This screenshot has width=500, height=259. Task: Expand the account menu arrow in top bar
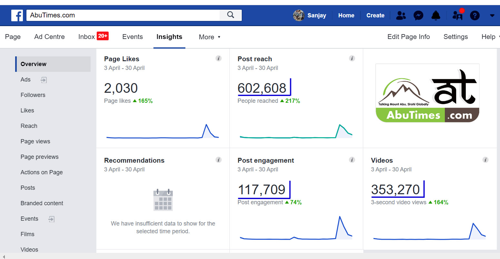(x=492, y=15)
